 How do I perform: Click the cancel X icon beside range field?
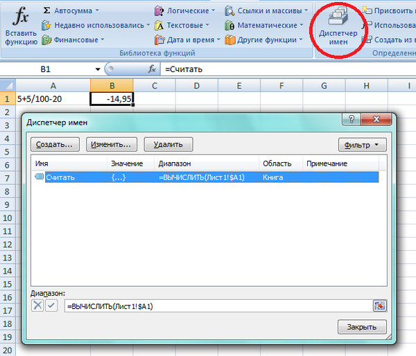tap(37, 305)
